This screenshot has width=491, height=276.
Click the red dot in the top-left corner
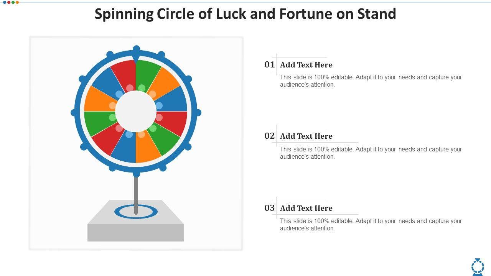click(9, 2)
